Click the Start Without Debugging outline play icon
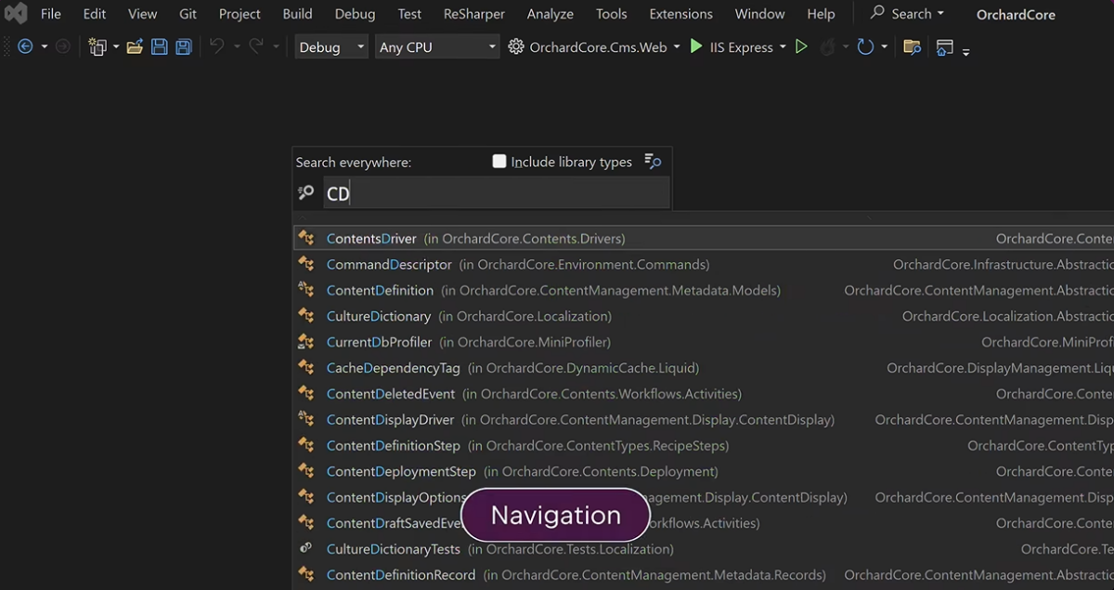The height and width of the screenshot is (590, 1114). point(801,46)
